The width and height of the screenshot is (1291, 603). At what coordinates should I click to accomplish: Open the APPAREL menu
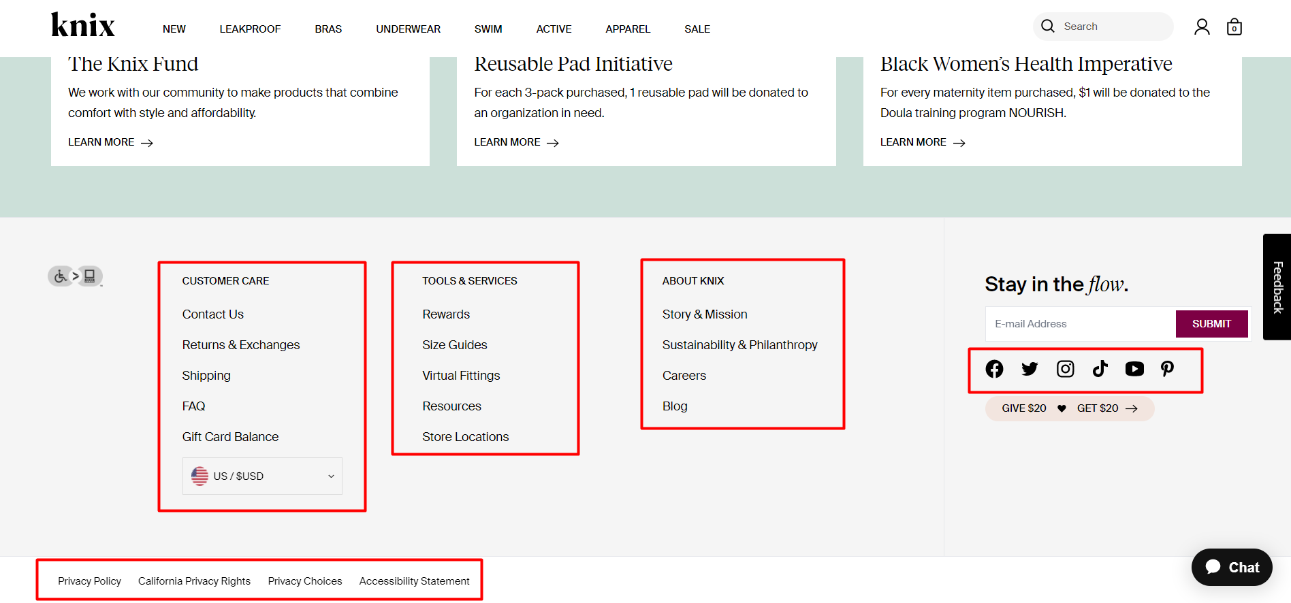click(x=628, y=29)
